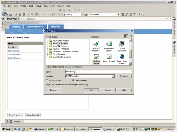The height and width of the screenshot is (132, 177).
Task: Click the Templates list vertical scrollbar thumb
Action: (x=130, y=54)
